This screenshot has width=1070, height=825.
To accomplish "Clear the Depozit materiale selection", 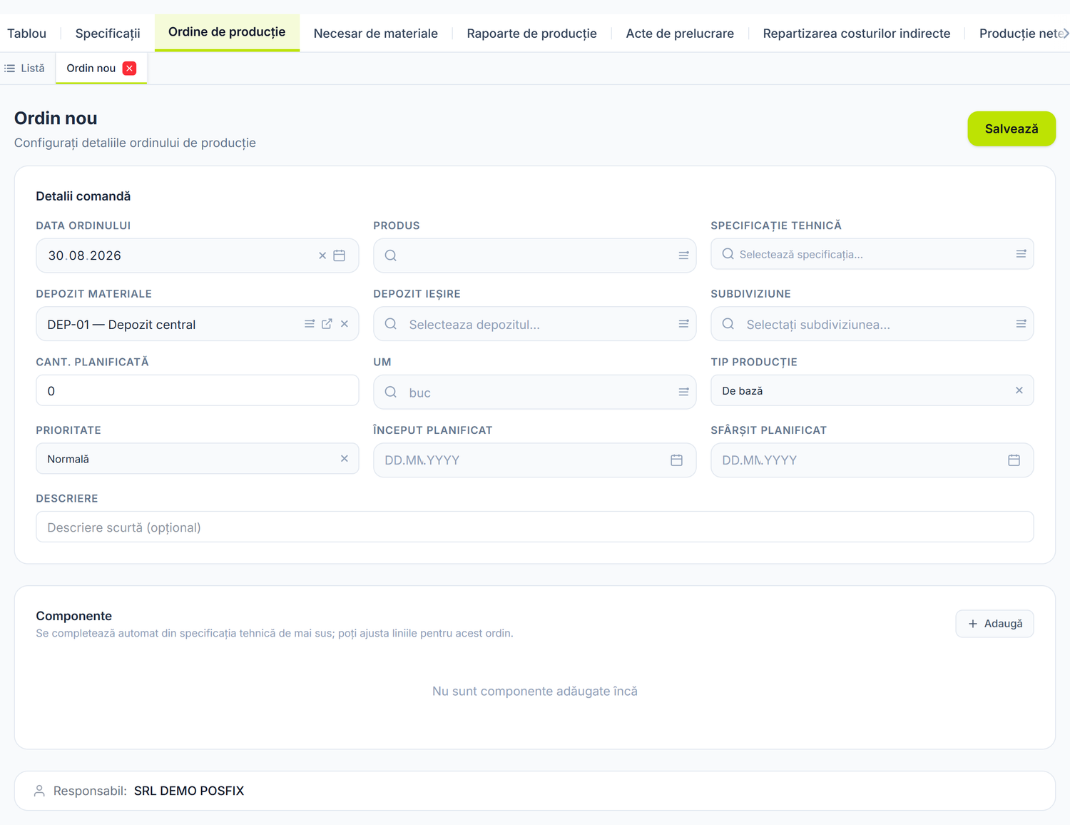I will [x=345, y=324].
